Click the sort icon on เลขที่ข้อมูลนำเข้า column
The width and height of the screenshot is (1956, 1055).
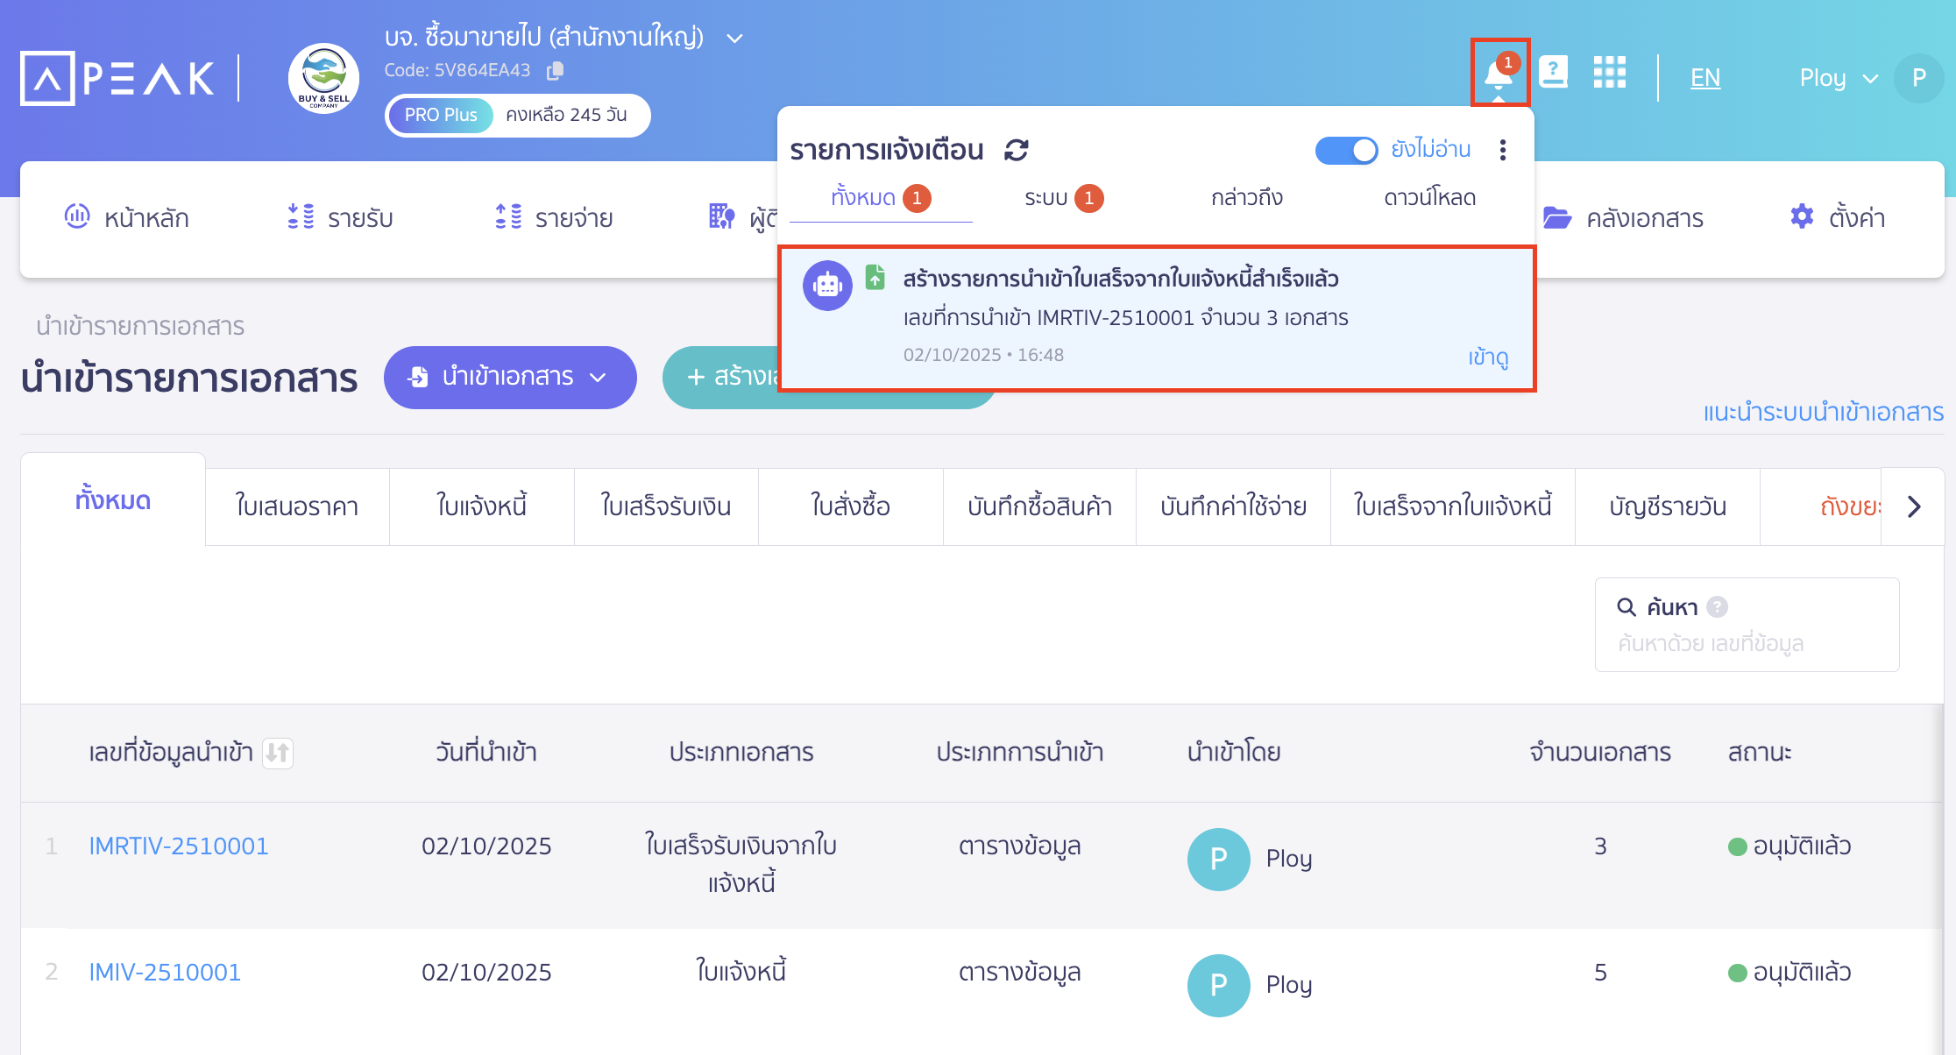tap(279, 753)
